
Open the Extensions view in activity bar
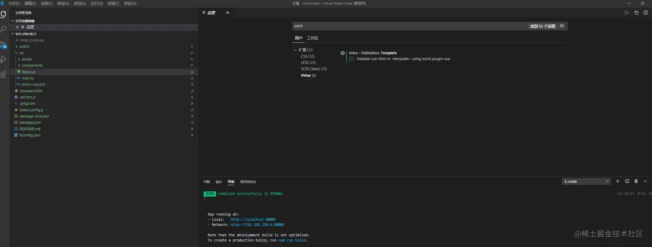[x=3, y=74]
